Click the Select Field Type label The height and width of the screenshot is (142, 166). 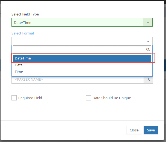pyautogui.click(x=25, y=14)
